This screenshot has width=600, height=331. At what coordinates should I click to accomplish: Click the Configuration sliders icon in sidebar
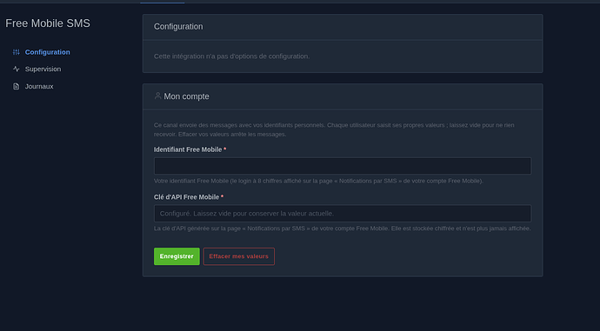(x=16, y=52)
